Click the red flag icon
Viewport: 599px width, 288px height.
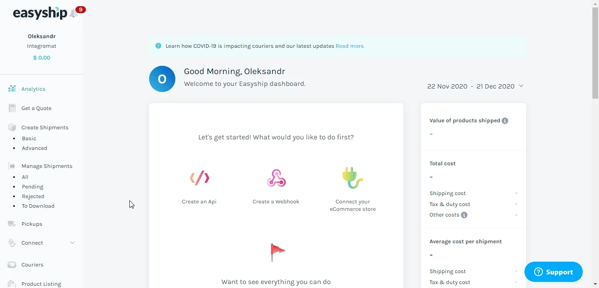click(x=278, y=252)
